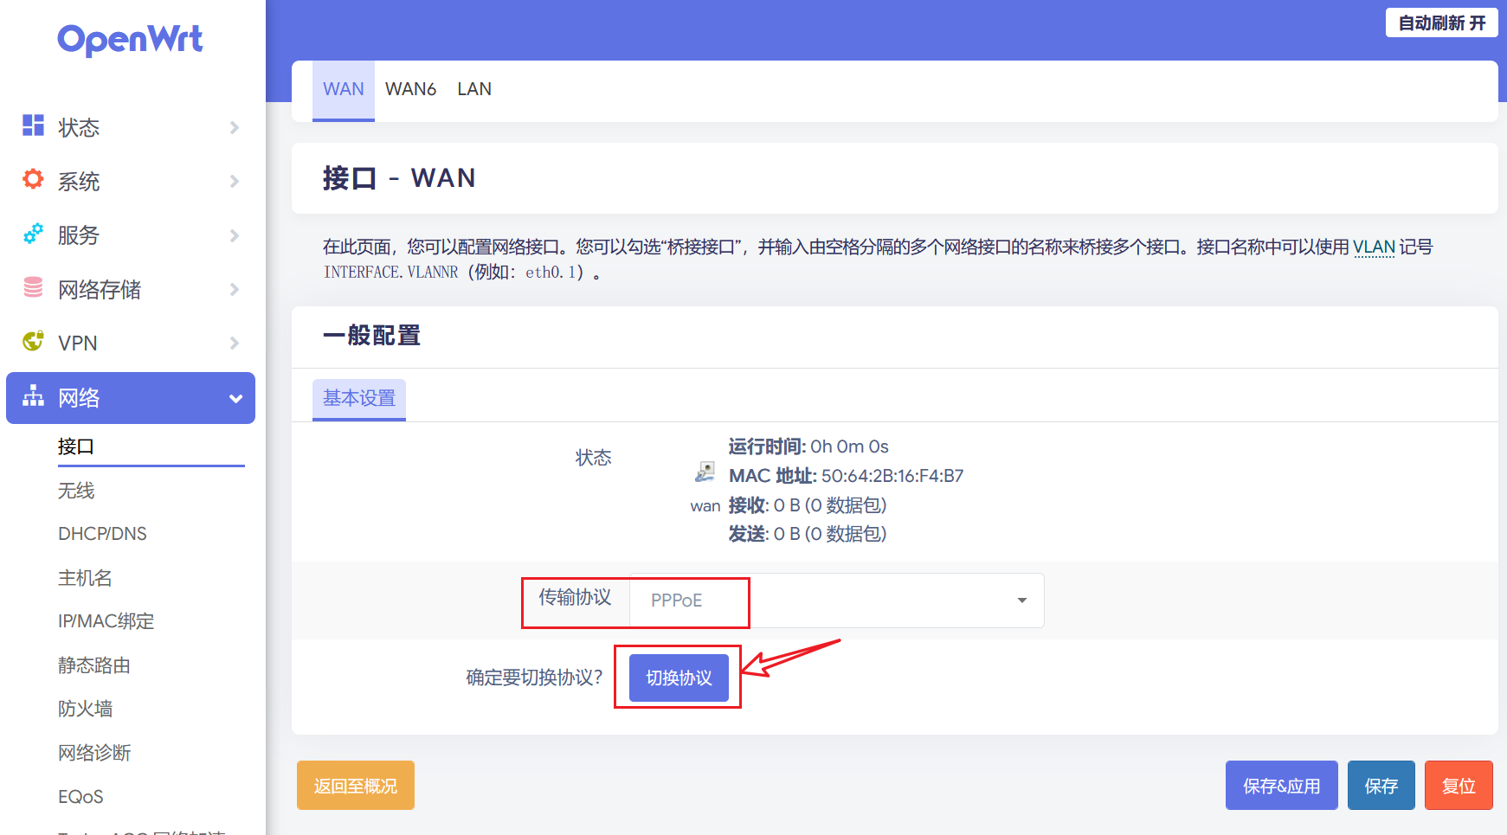Expand the VPN menu chevron
This screenshot has height=835, width=1507.
(235, 343)
